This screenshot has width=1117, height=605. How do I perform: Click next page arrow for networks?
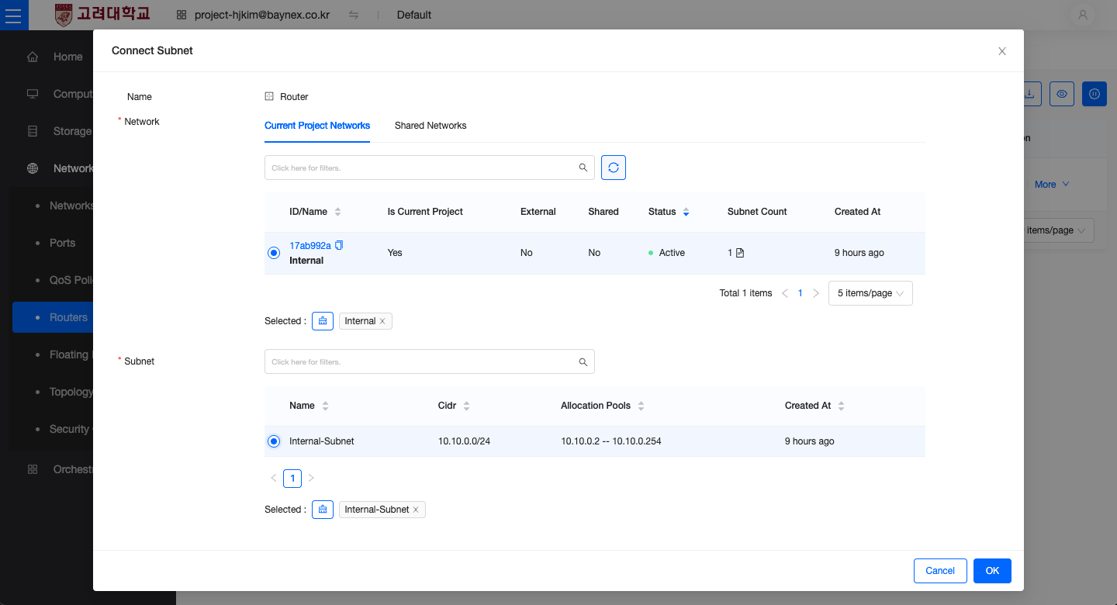click(816, 293)
